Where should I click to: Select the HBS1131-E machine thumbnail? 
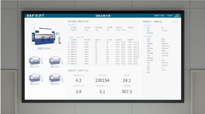[56, 78]
